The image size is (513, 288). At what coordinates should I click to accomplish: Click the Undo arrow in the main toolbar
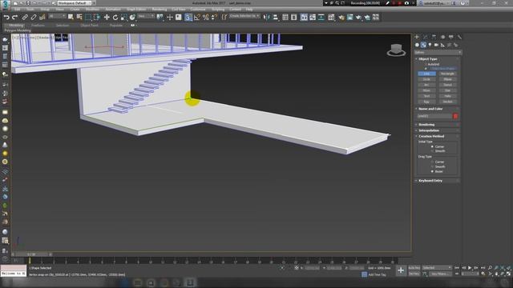click(7, 17)
